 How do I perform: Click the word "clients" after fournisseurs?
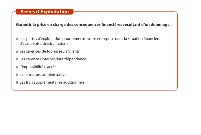coord(74,51)
